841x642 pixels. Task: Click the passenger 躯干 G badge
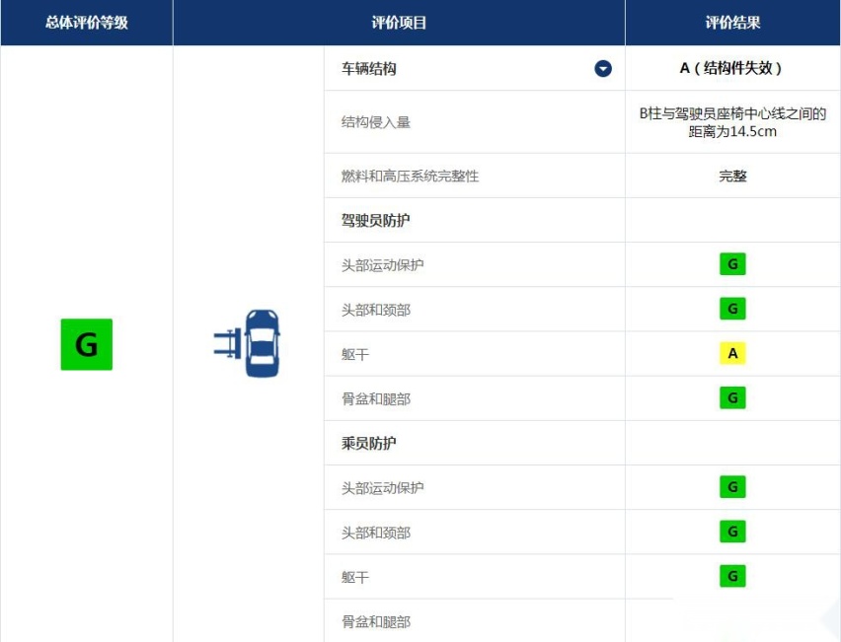pos(732,576)
